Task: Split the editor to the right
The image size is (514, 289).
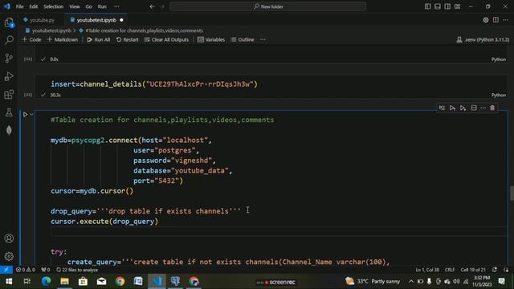Action: tap(496, 20)
